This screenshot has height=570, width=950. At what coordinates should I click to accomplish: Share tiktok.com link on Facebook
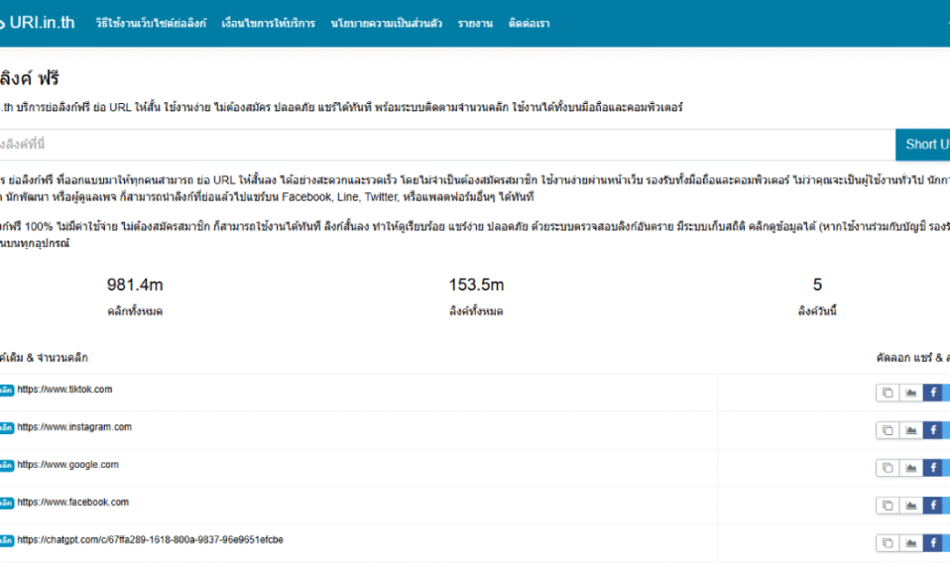(x=933, y=393)
